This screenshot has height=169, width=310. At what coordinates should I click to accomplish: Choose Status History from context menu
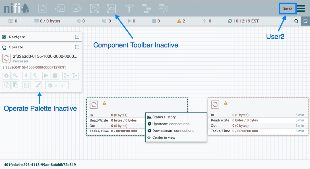point(164,117)
